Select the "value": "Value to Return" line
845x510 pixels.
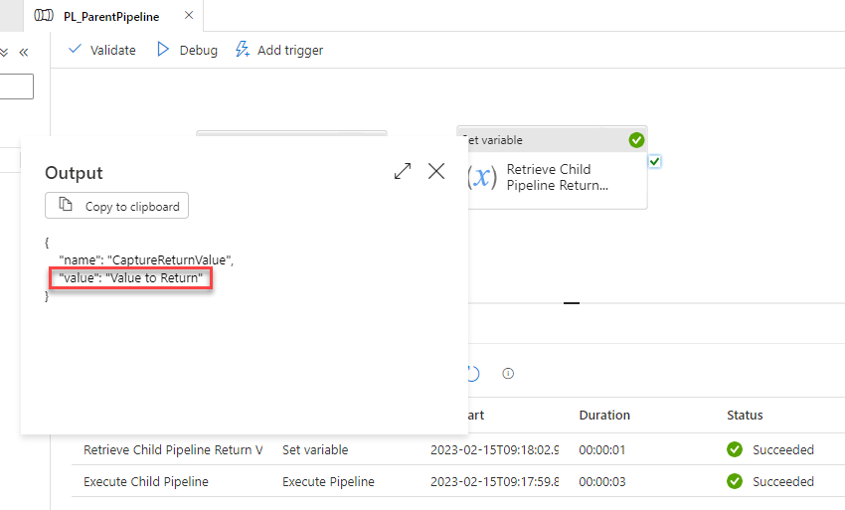click(131, 278)
